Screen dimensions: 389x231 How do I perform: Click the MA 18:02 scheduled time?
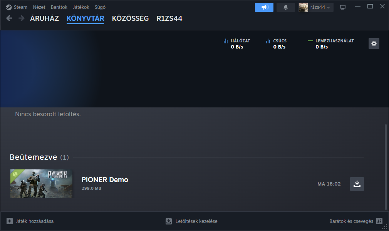(x=329, y=184)
